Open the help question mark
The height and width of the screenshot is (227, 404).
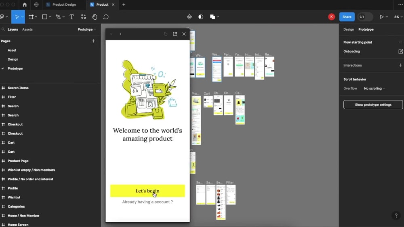pos(396,215)
